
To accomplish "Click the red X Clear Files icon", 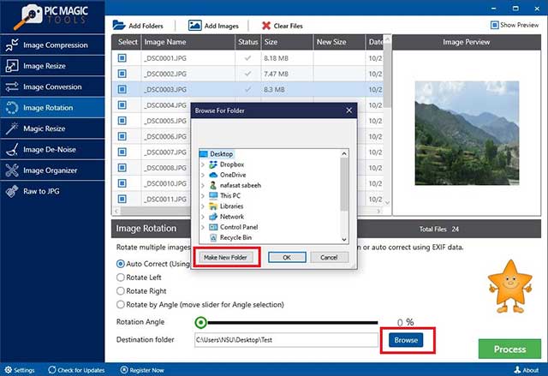I will 266,26.
